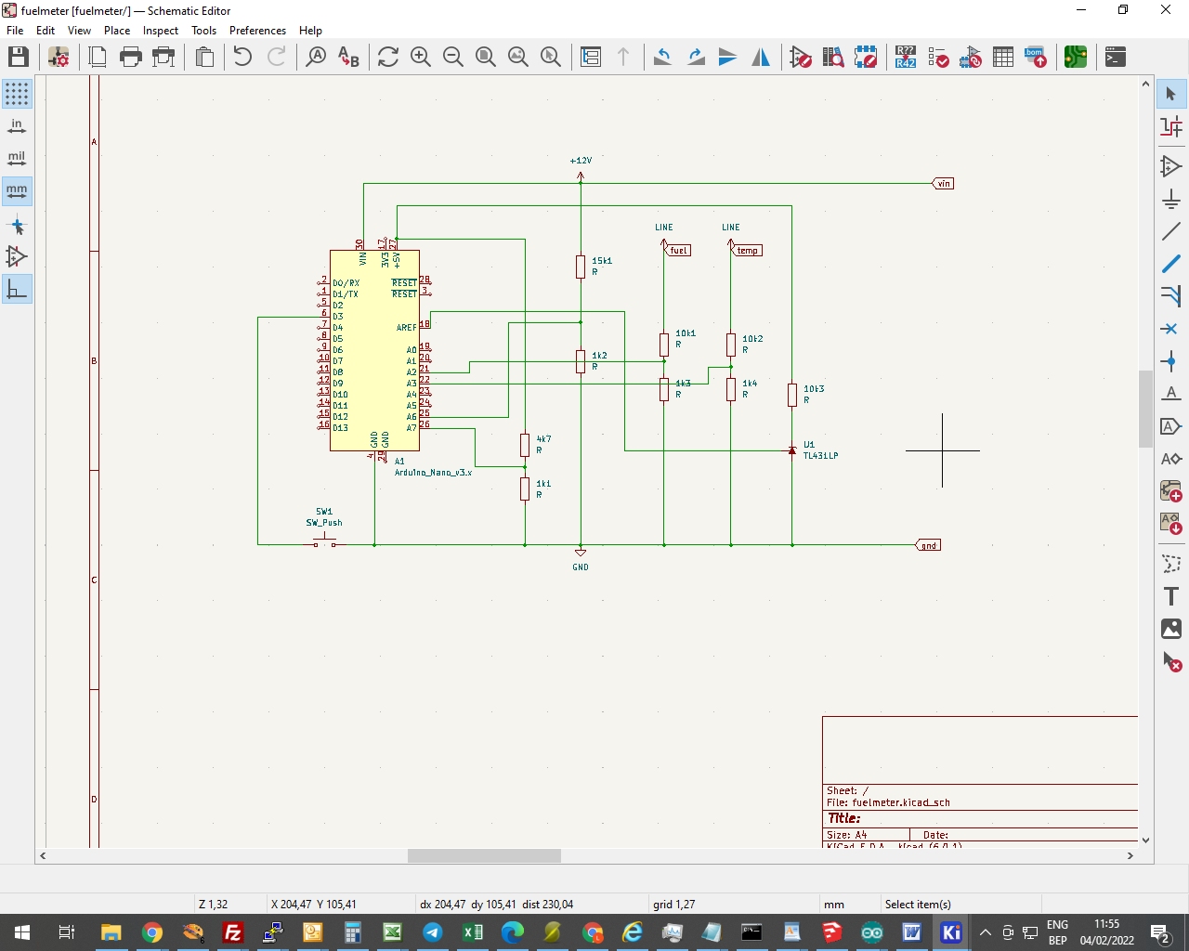Click the Print toolbar icon
Screen dimensions: 1189x951
(131, 57)
